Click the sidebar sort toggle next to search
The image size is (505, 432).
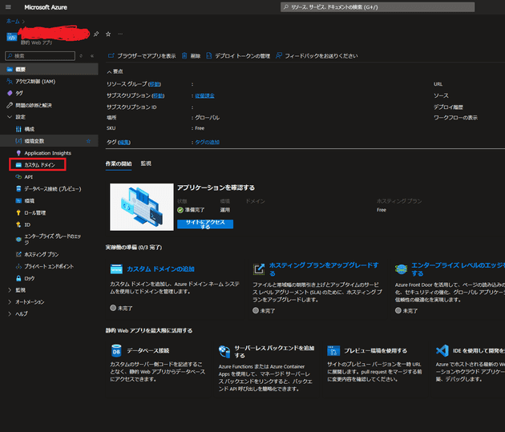pos(81,56)
